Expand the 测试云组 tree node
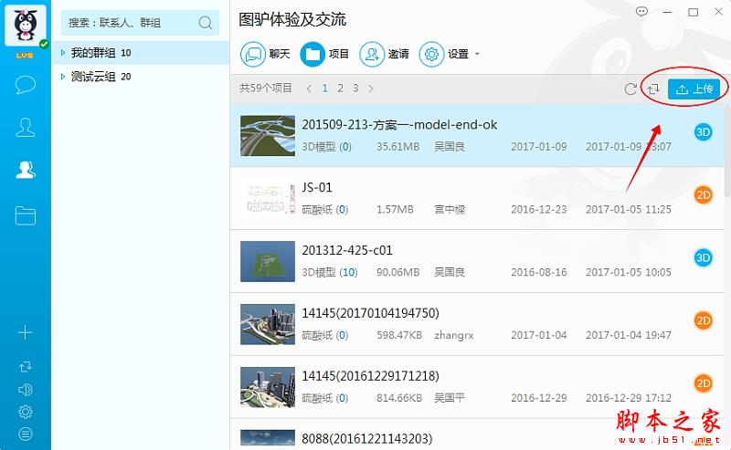 pyautogui.click(x=63, y=77)
